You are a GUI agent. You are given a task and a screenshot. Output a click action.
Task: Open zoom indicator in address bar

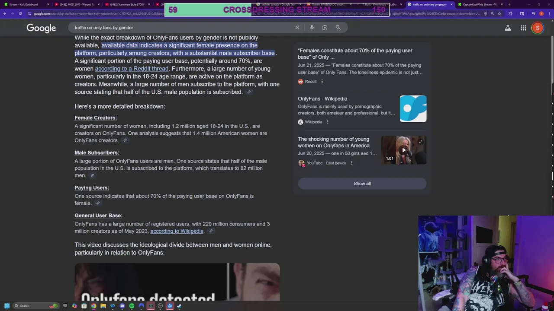(492, 13)
